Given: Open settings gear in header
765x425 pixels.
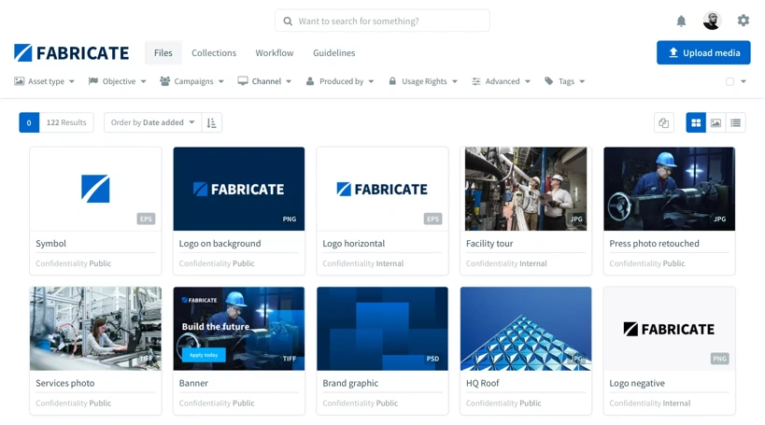Looking at the screenshot, I should [743, 21].
